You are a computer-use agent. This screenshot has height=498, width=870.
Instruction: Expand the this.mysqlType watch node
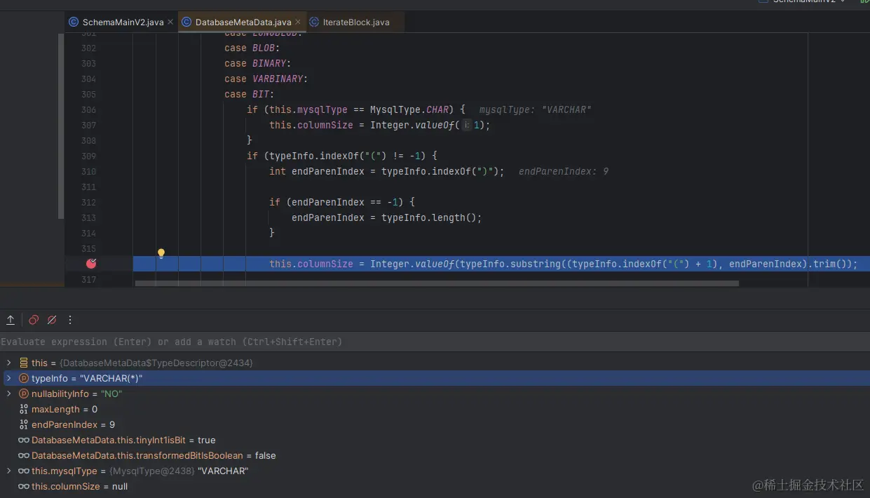click(x=8, y=471)
